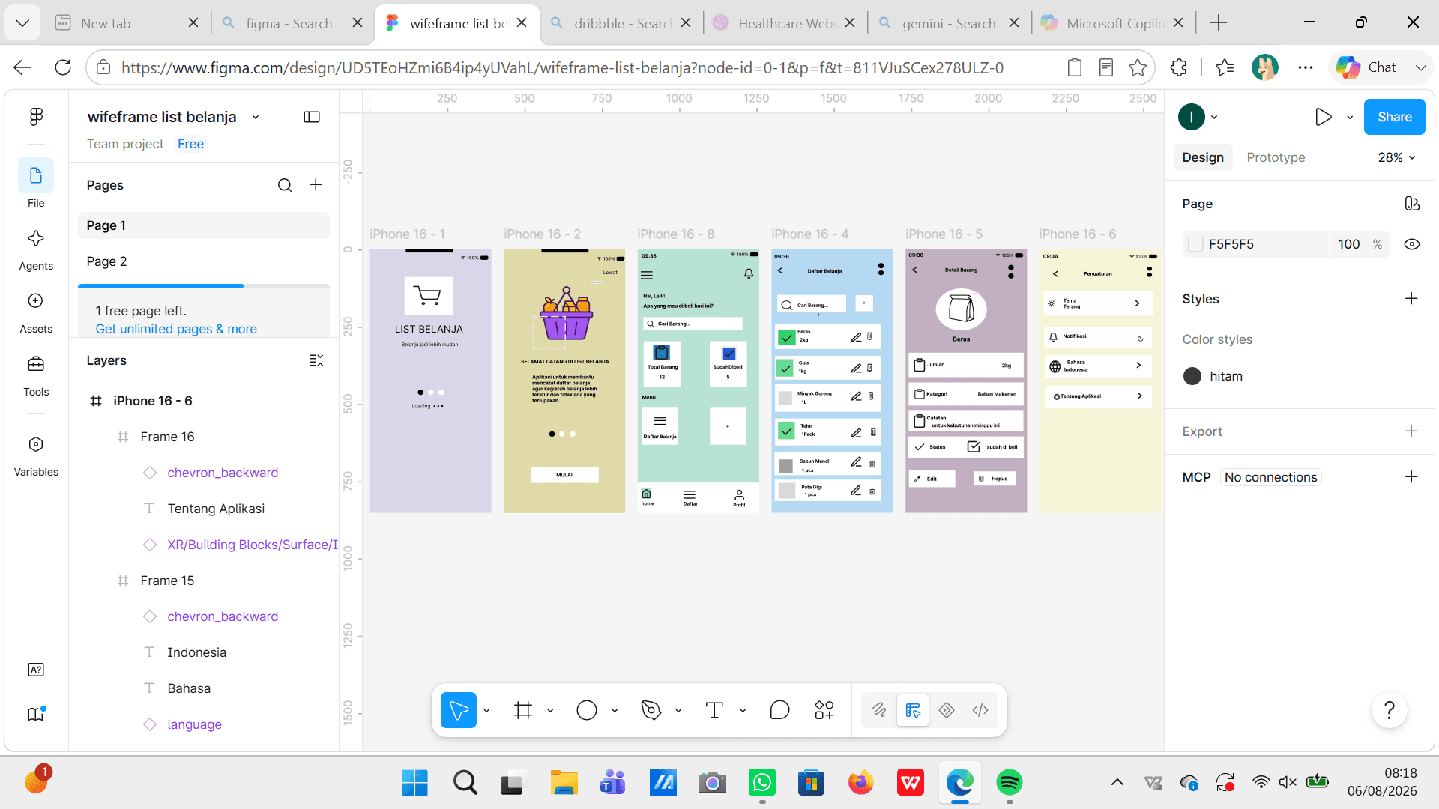Select iPhone 16 - 4 frame thumbnail

(832, 381)
